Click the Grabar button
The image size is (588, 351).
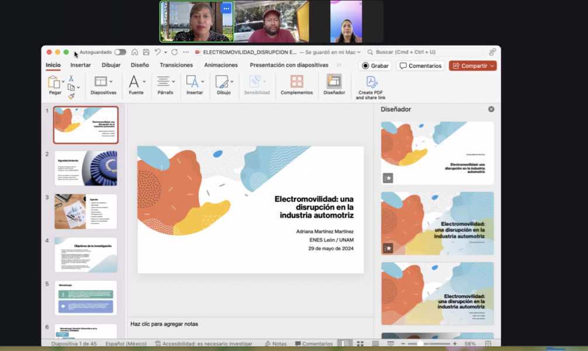[375, 66]
